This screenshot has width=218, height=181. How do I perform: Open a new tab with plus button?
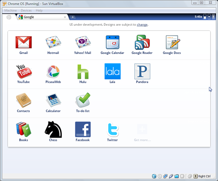tap(72, 17)
